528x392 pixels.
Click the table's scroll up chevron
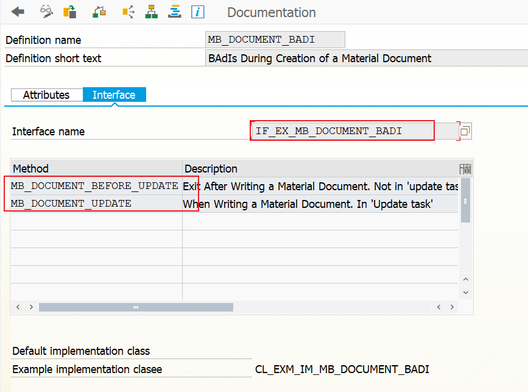point(466,279)
